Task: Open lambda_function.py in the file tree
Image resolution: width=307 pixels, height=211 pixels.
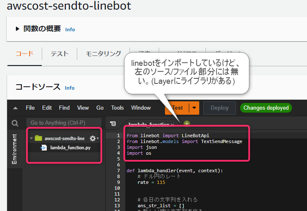Action: click(70, 148)
